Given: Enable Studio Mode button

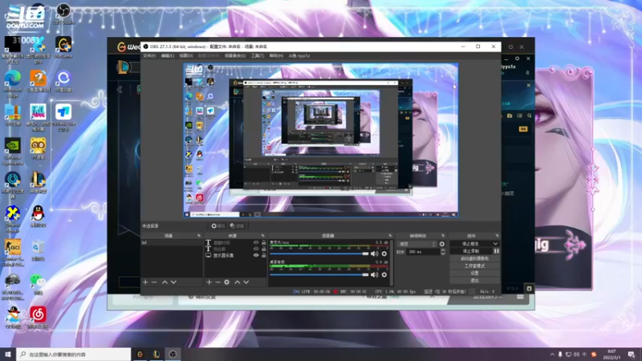Looking at the screenshot, I should (x=474, y=266).
